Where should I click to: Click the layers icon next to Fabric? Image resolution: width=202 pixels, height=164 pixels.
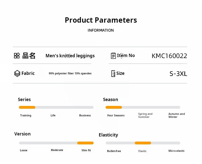(17, 74)
